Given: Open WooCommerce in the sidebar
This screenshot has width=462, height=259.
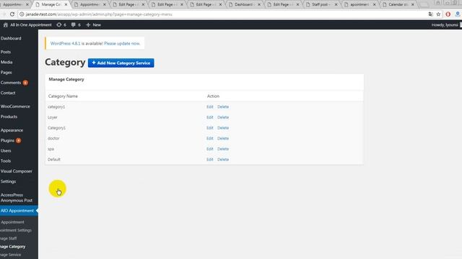Looking at the screenshot, I should coord(15,106).
